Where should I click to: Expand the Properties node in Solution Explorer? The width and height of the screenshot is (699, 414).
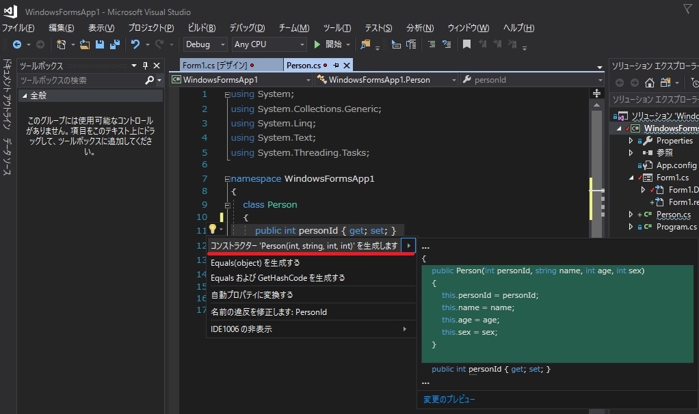[x=631, y=141]
